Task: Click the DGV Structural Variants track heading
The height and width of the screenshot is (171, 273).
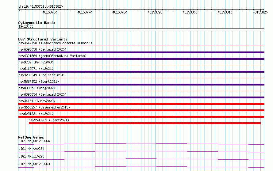Action: tap(43, 39)
